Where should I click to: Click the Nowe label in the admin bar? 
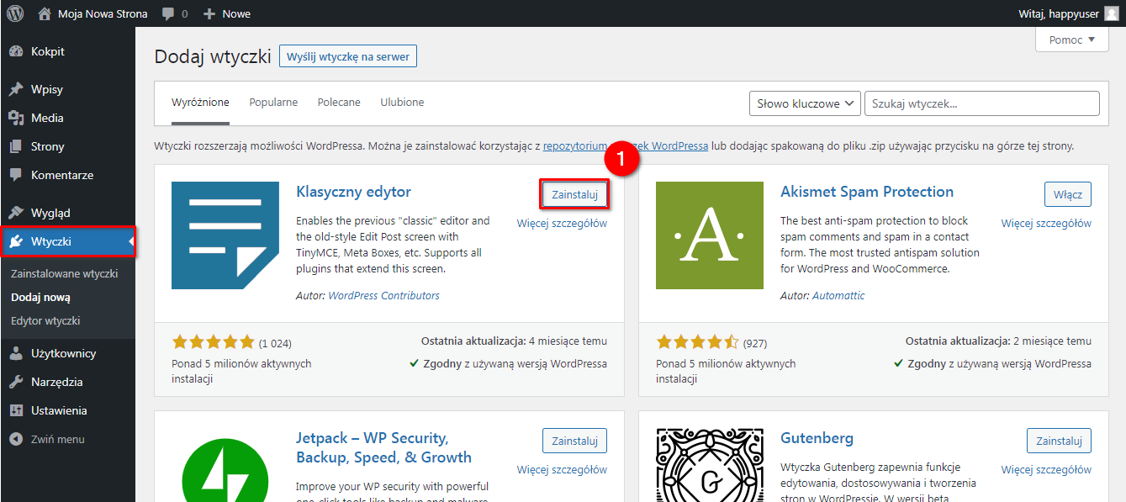coord(236,13)
